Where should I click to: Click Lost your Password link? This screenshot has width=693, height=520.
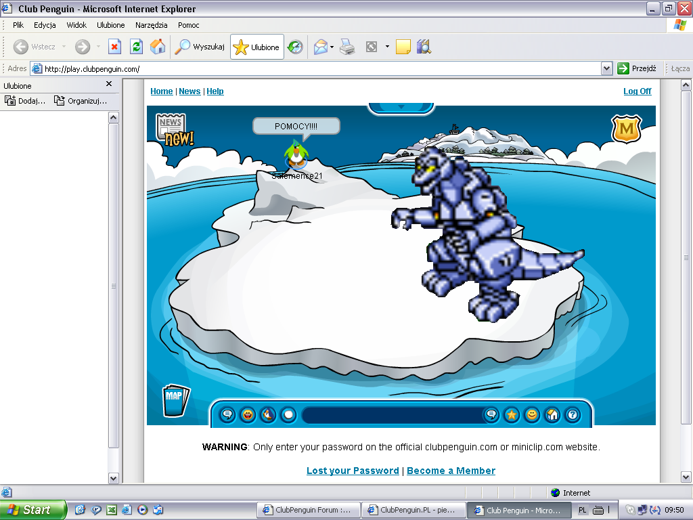click(353, 471)
